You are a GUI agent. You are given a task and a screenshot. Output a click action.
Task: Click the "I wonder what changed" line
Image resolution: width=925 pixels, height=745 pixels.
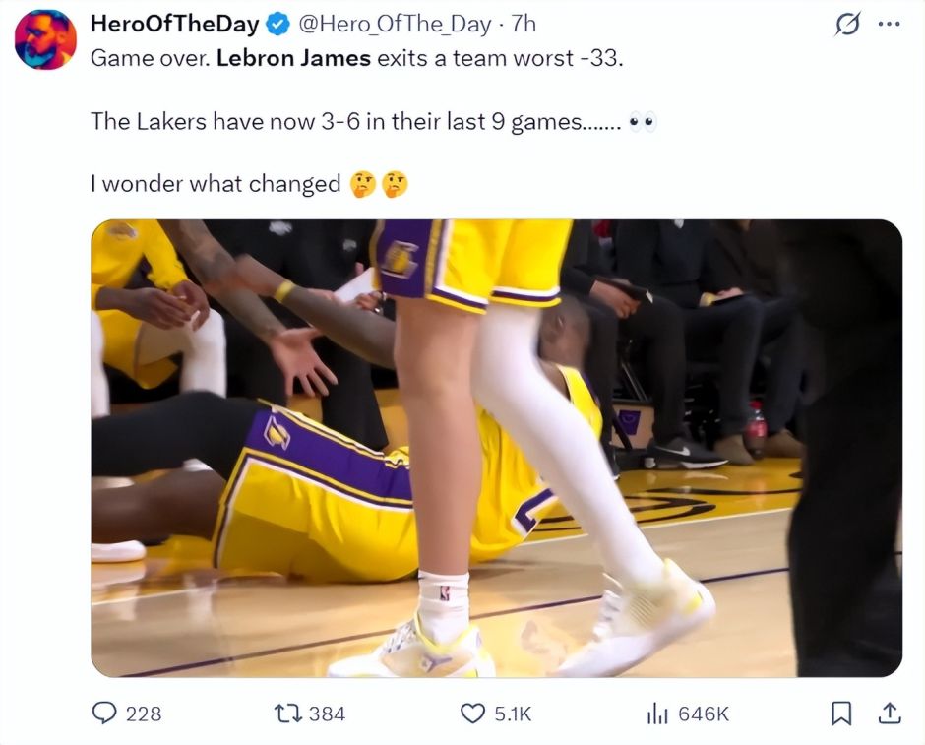pos(216,183)
